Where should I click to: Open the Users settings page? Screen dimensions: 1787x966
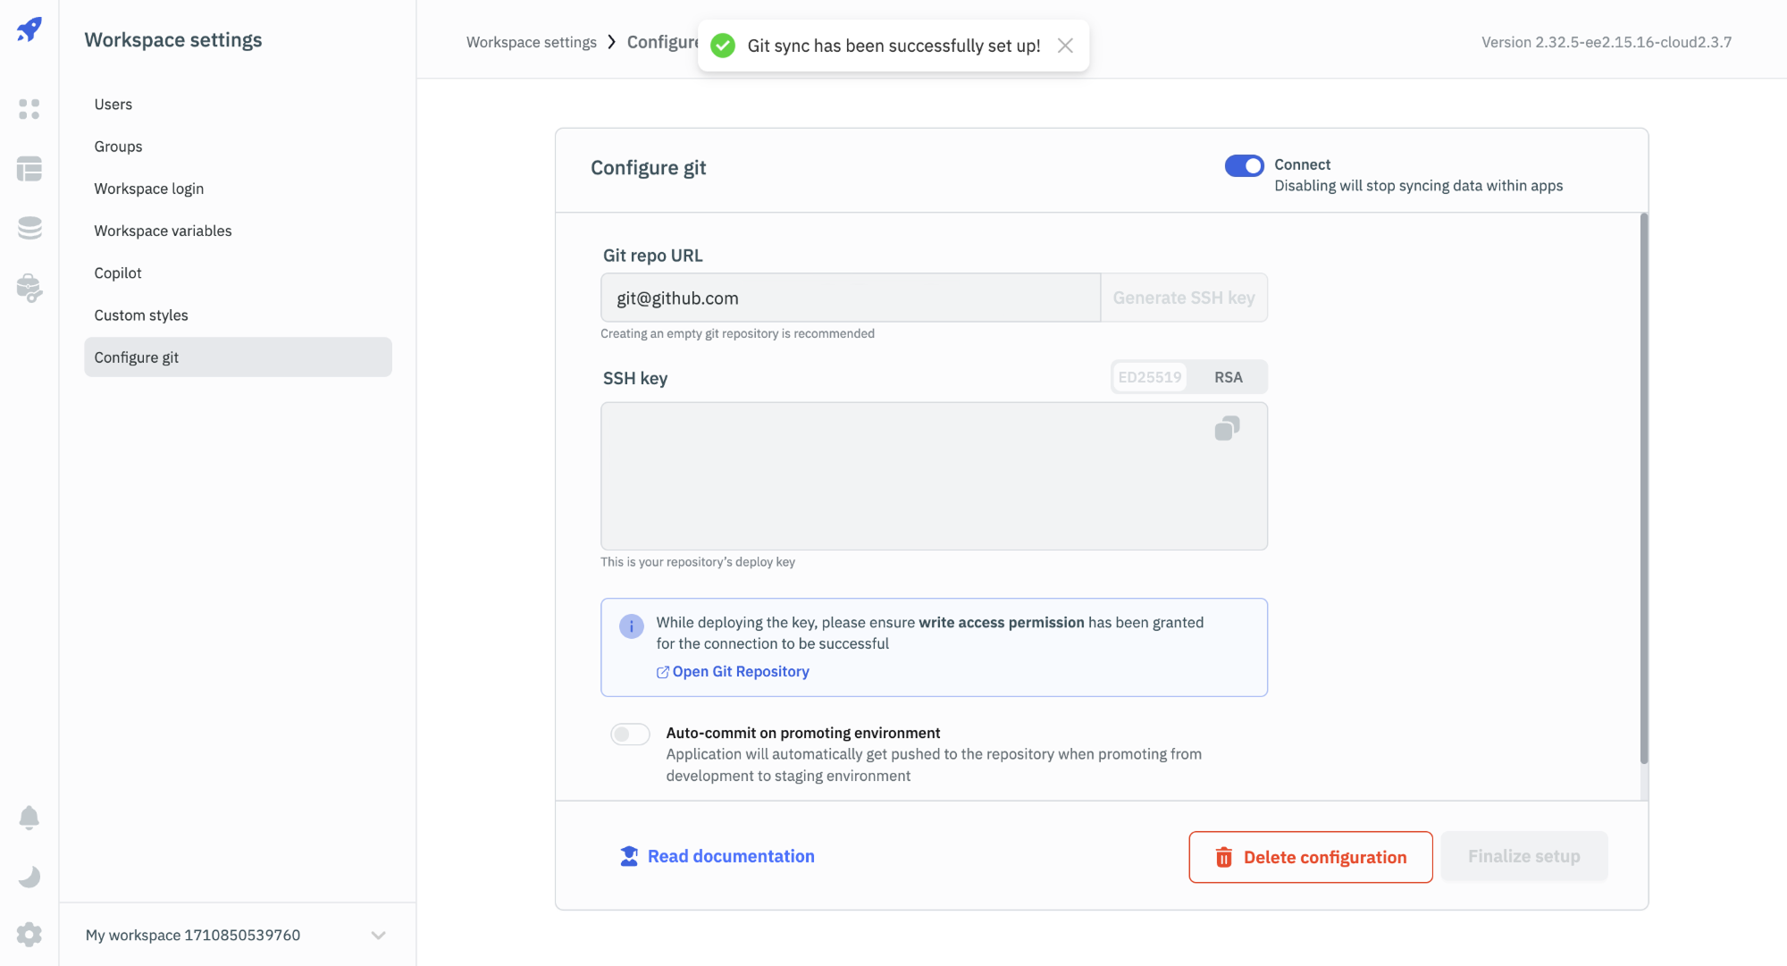pos(113,105)
